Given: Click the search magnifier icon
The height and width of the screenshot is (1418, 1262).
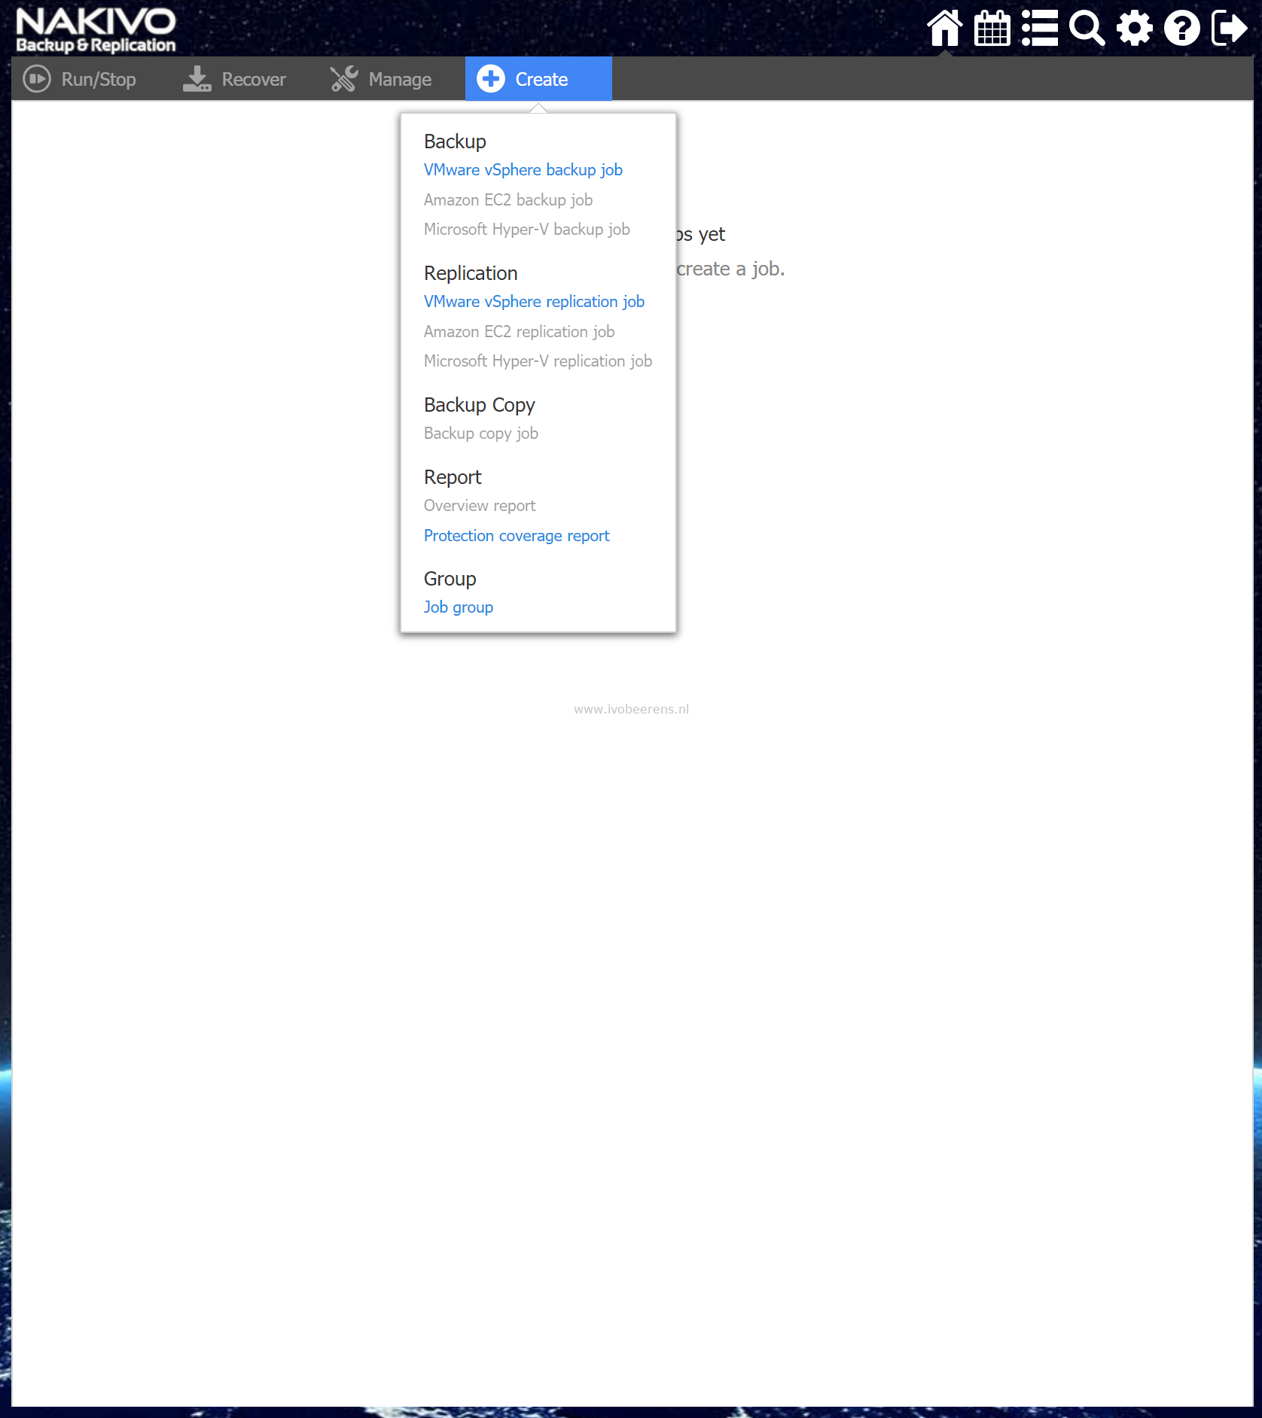Looking at the screenshot, I should (1087, 29).
